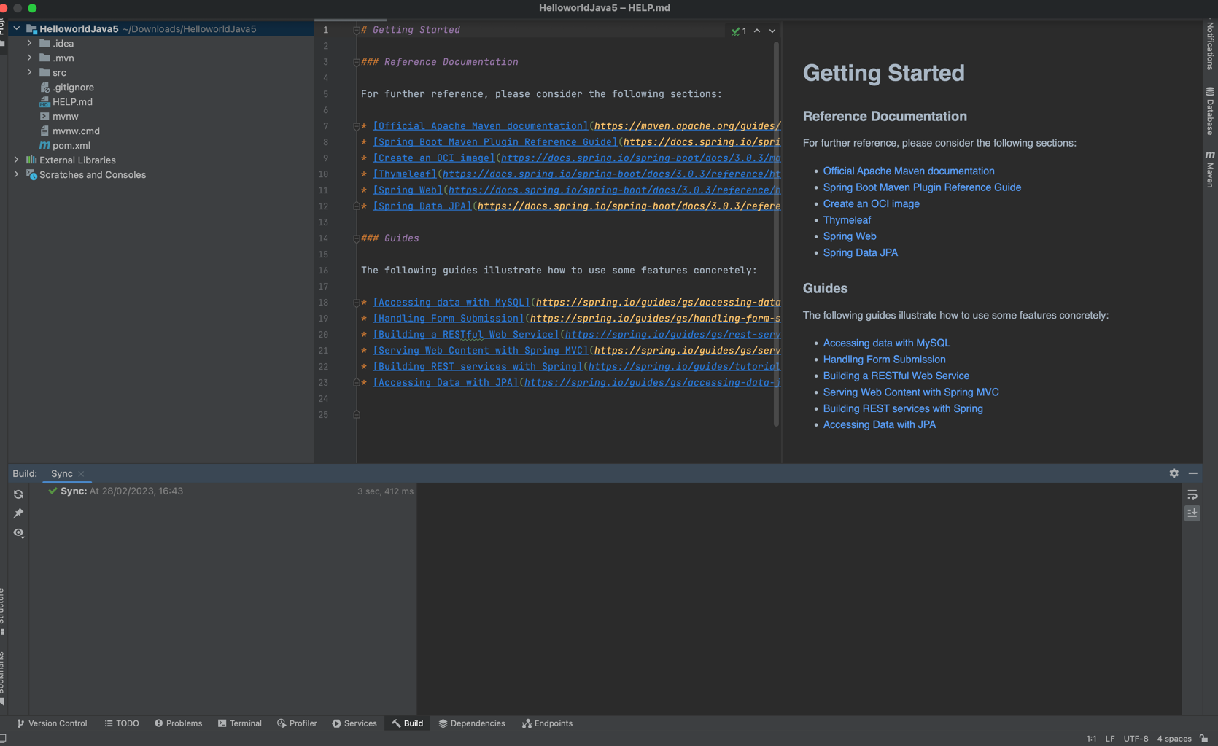Open Spring Data JPA link in preview
1218x746 pixels.
pos(860,252)
